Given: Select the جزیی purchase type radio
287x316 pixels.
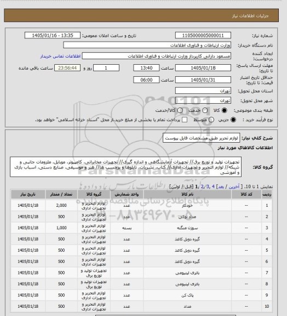Looking at the screenshot, I should (x=233, y=120).
